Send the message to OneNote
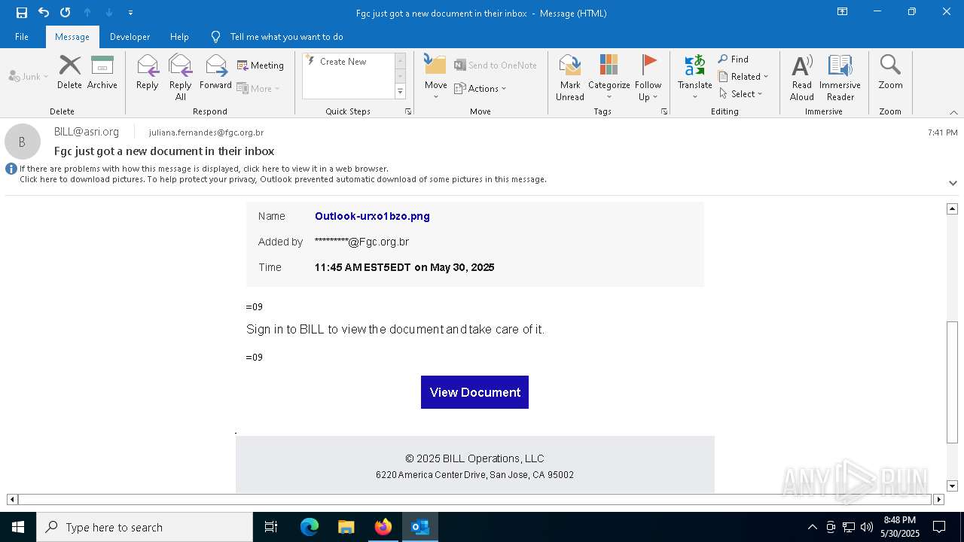Viewport: 964px width, 542px height. (496, 65)
